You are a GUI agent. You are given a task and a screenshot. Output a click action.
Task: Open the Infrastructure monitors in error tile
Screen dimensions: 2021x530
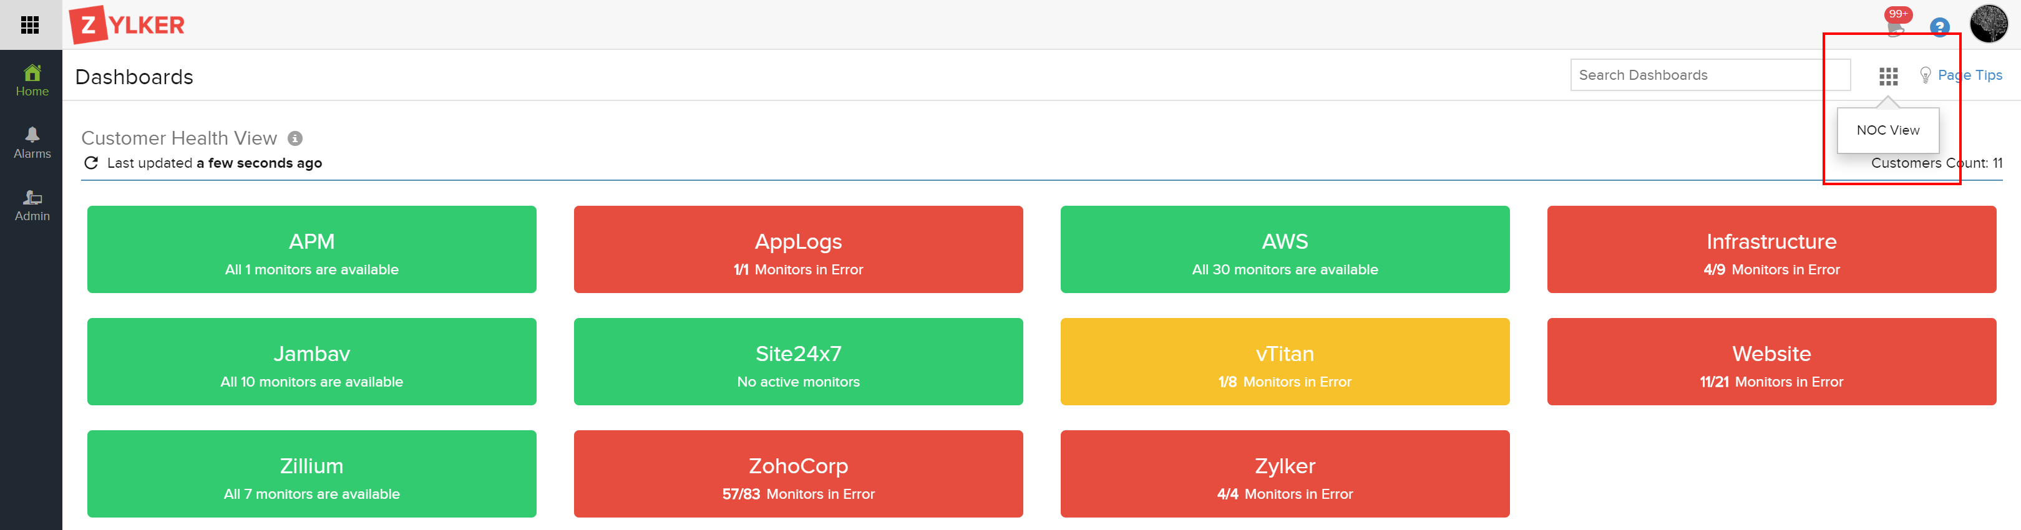pos(1771,249)
